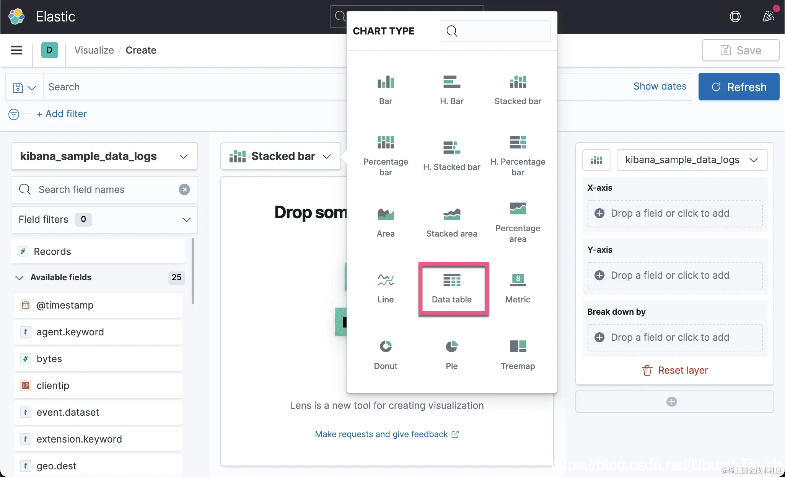
Task: Open the hamburger navigation menu
Action: (x=16, y=50)
